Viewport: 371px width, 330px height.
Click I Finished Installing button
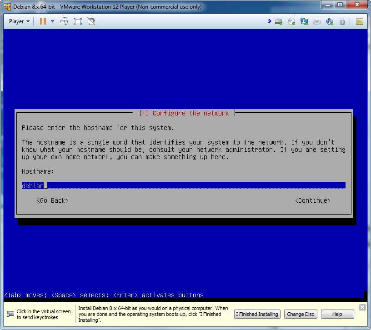(257, 314)
